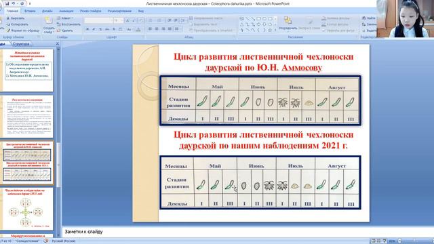Increase font size button
Viewport: 434px width, 244px height.
[x=127, y=20]
